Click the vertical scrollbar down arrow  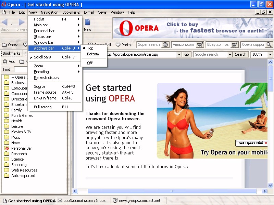pyautogui.click(x=270, y=185)
